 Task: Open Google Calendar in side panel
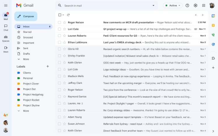[x=213, y=16]
